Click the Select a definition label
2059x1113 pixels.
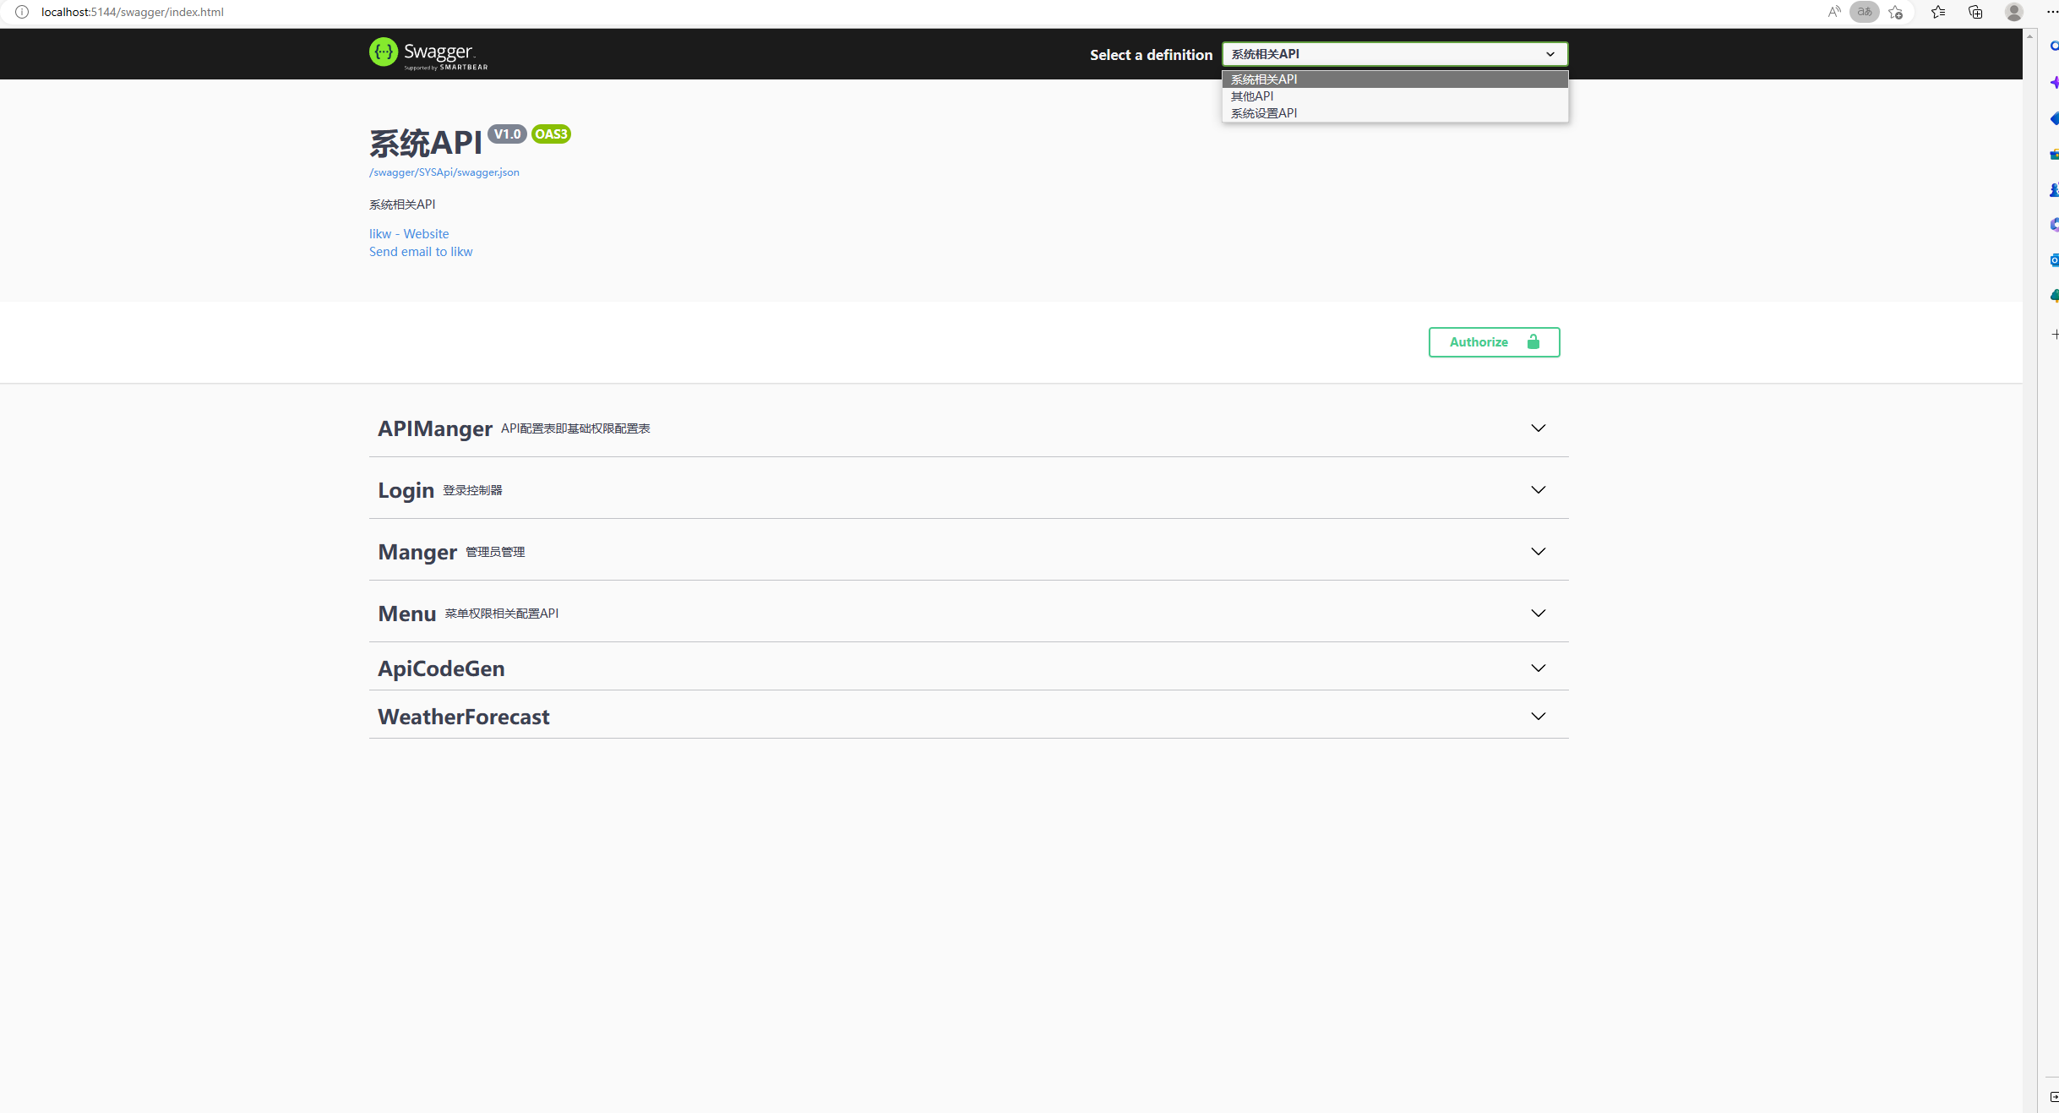(1151, 55)
